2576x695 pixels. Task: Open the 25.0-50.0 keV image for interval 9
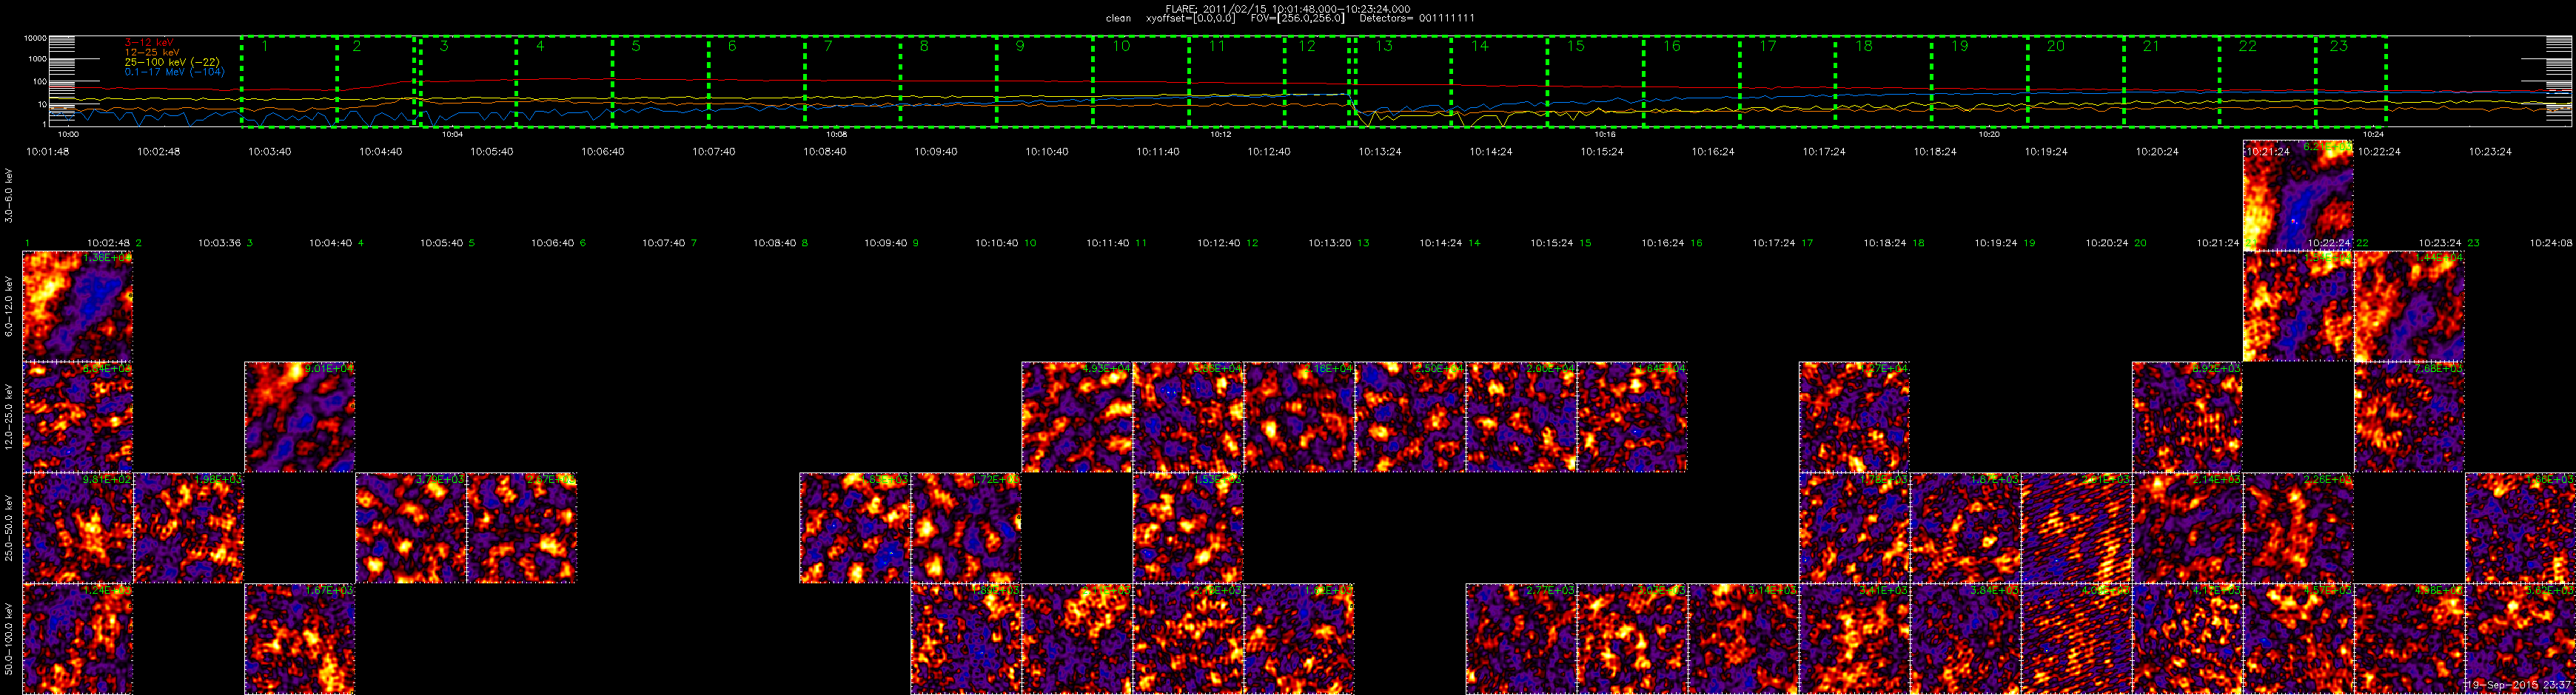pos(965,528)
